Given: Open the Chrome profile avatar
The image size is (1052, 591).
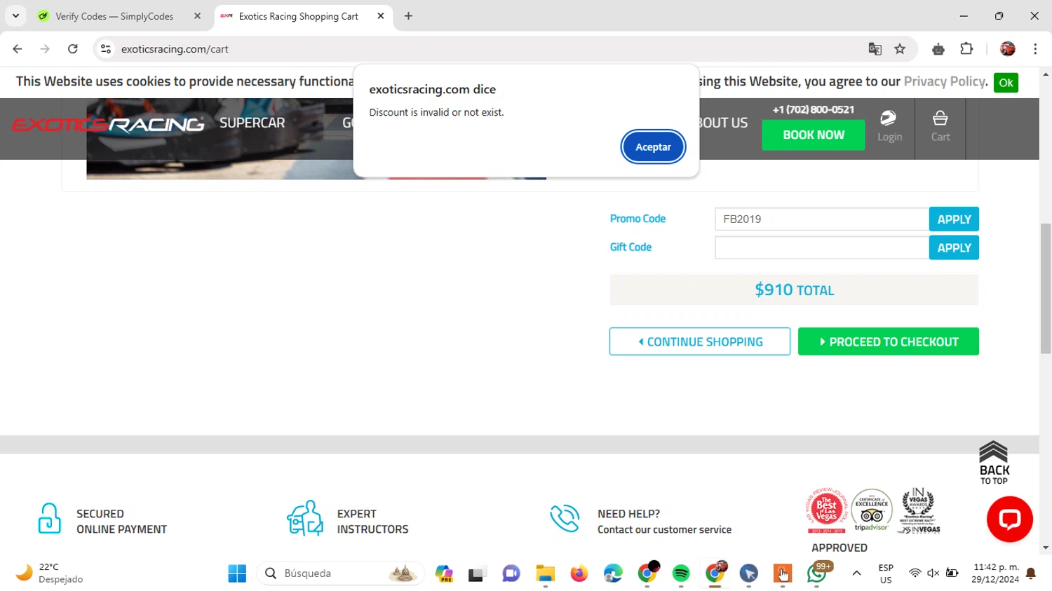Looking at the screenshot, I should [x=1008, y=49].
